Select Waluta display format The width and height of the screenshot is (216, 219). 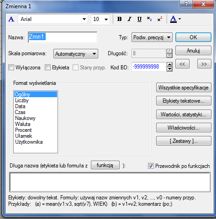[36, 124]
